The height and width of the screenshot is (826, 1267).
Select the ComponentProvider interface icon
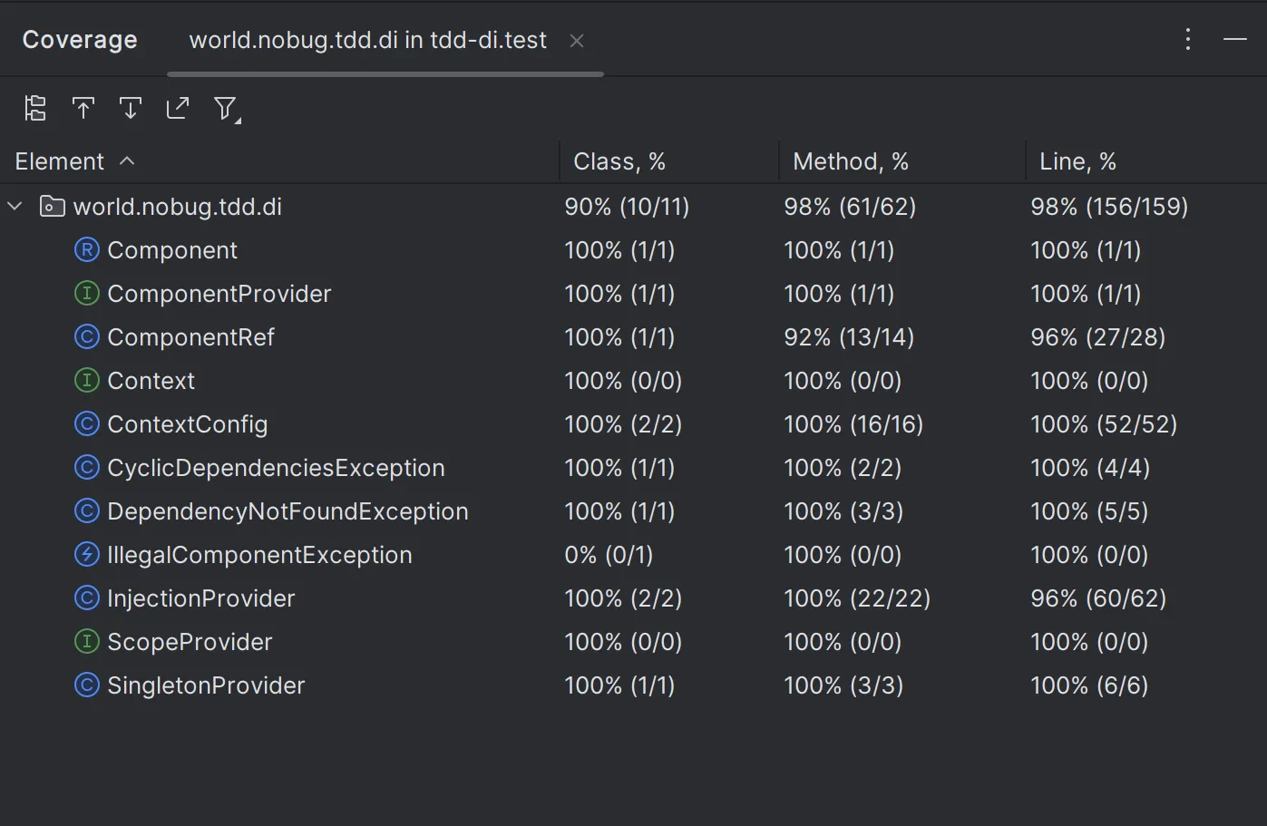(x=86, y=294)
